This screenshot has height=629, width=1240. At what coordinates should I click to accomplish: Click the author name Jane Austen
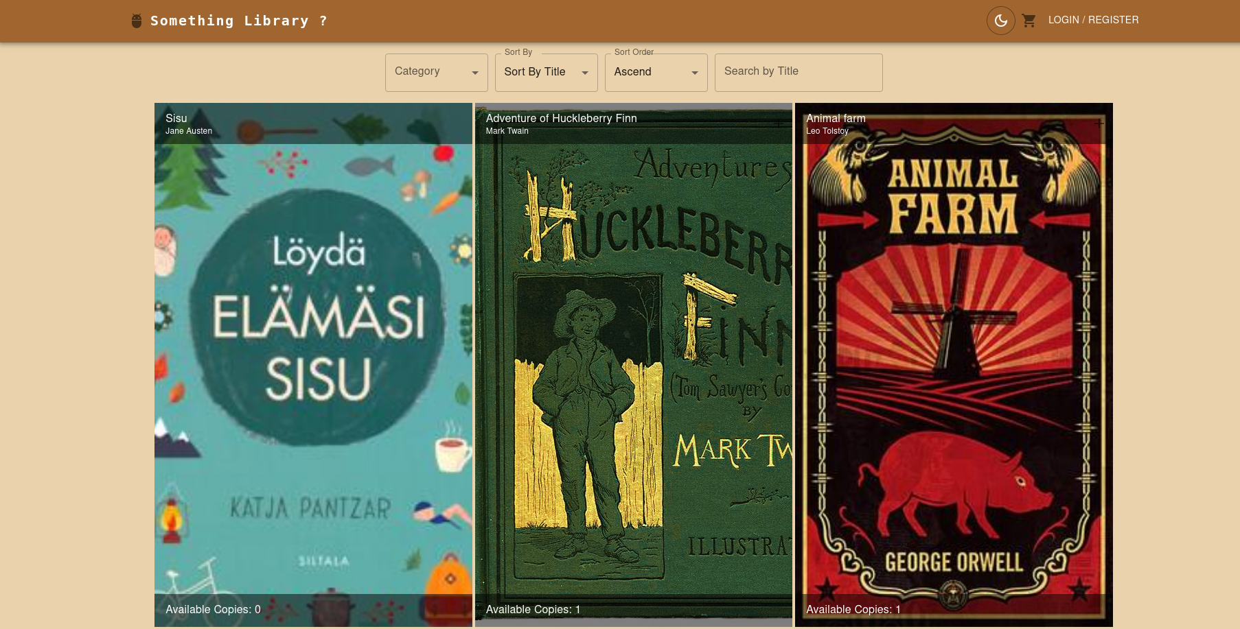point(189,131)
